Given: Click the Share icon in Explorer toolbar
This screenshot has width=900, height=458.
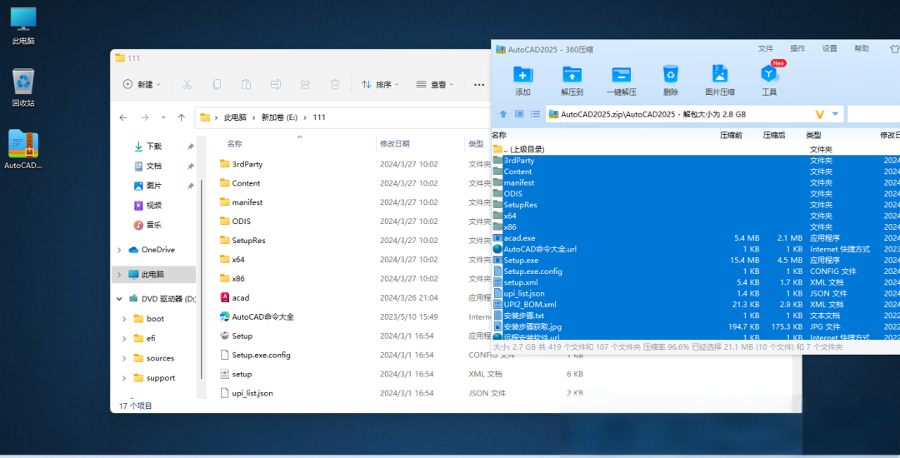Looking at the screenshot, I should tap(305, 84).
